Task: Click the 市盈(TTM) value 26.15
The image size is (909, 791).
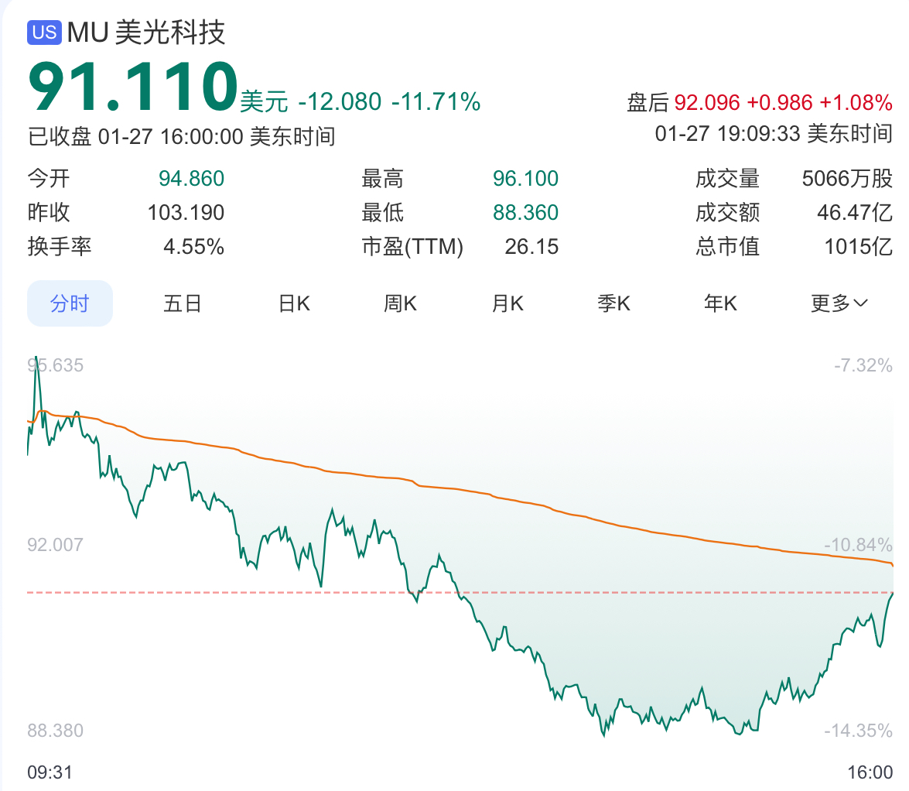Action: 531,247
